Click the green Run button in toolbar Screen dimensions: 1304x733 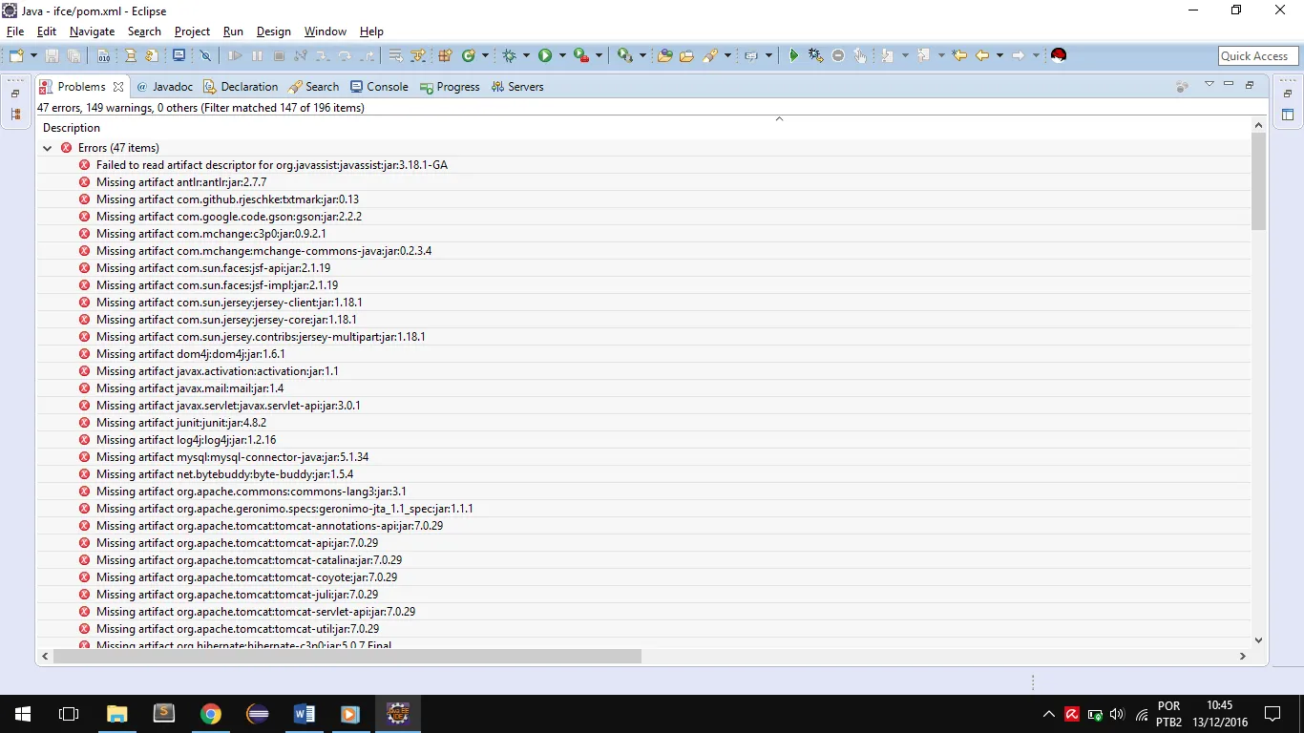click(x=545, y=55)
